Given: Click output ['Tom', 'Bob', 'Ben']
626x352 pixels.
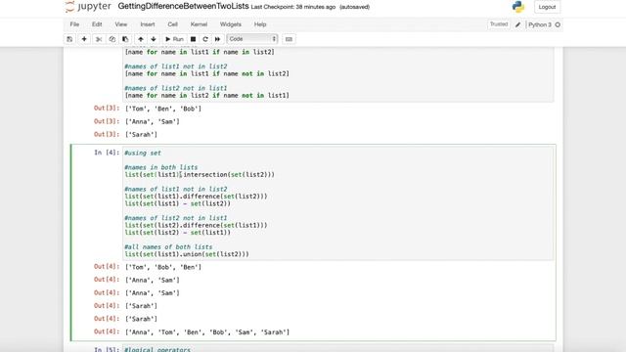Looking at the screenshot, I should click(x=163, y=267).
